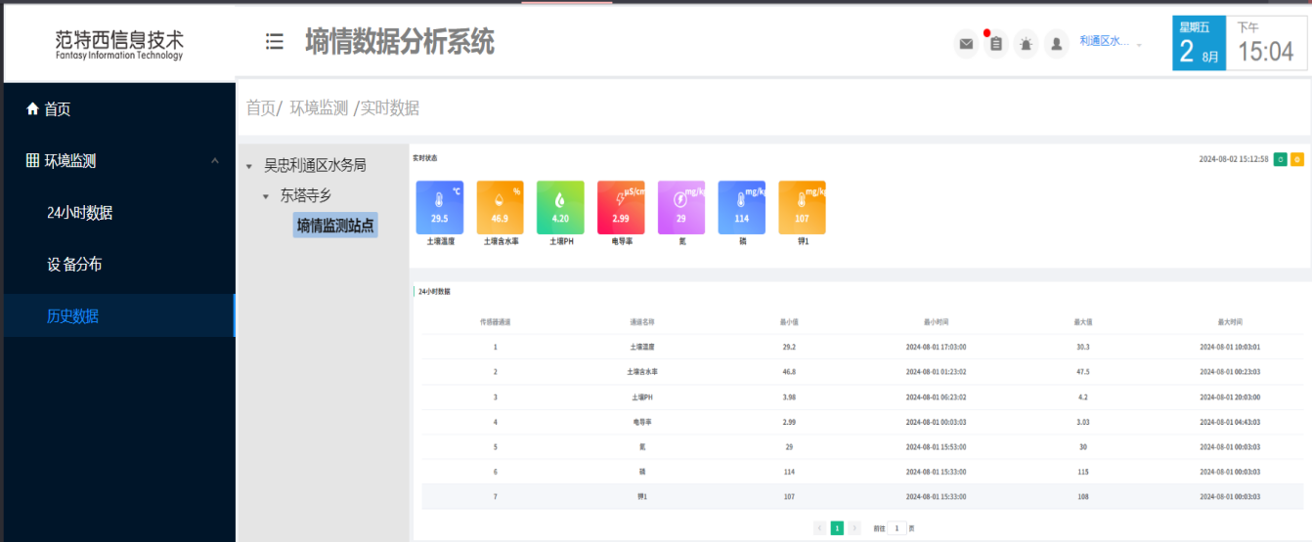
Task: Click the 首页 breadcrumb link
Action: [x=260, y=108]
